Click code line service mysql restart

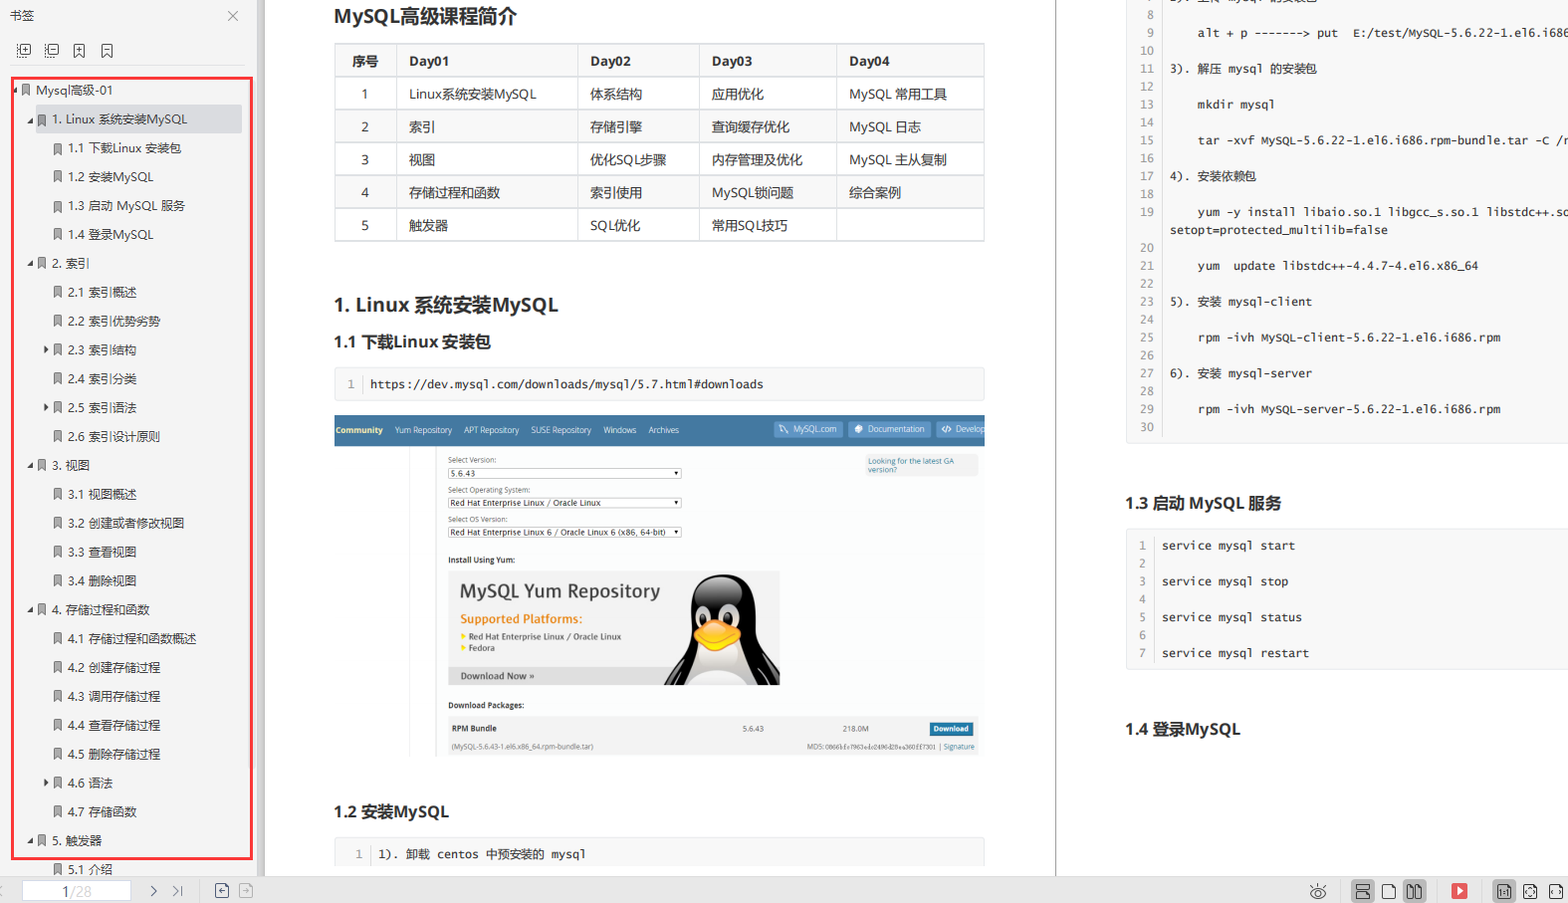[x=1235, y=654]
